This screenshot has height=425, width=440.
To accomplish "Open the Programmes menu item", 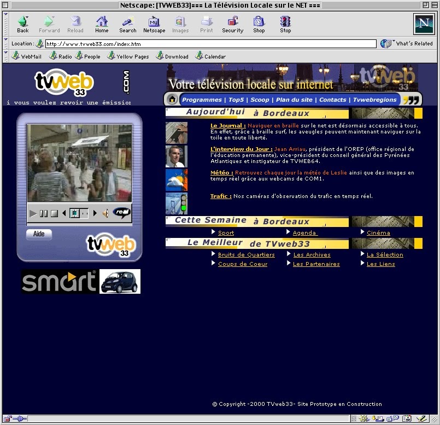I will [202, 100].
